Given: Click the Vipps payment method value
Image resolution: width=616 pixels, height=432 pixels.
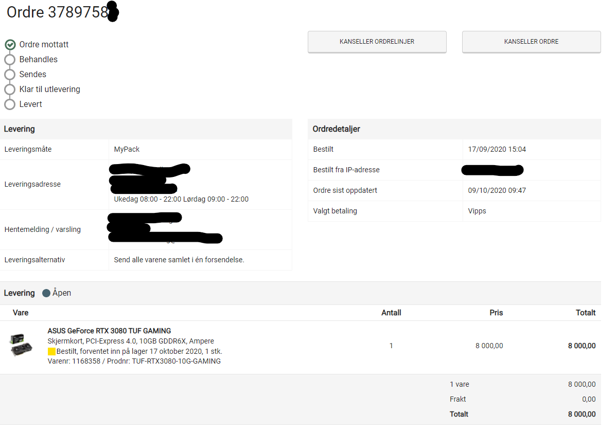Looking at the screenshot, I should 477,211.
